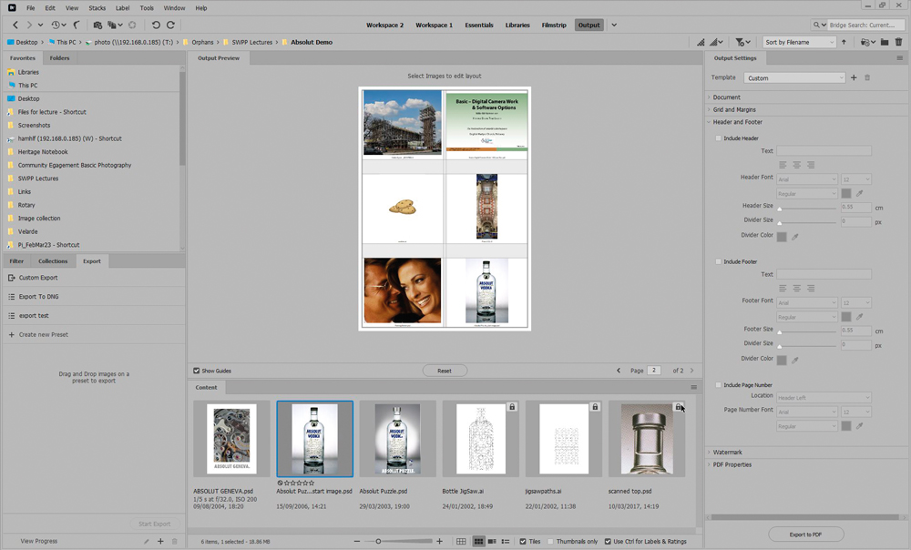Click the thumbnail quality icon
The width and height of the screenshot is (911, 550).
(x=701, y=43)
